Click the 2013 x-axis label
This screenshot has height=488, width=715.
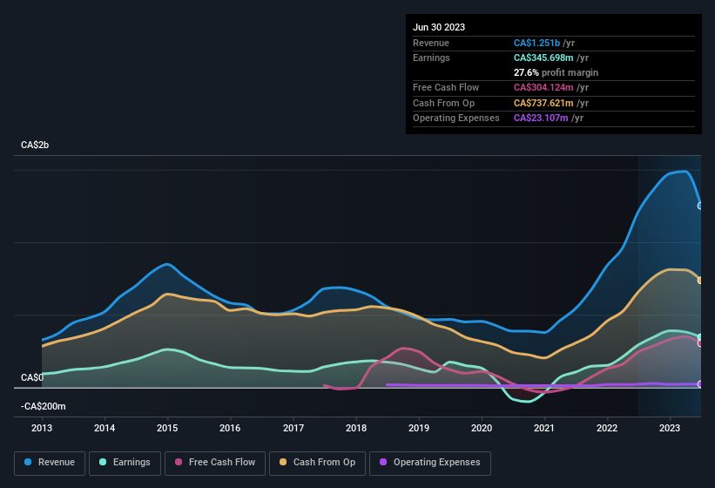click(42, 428)
